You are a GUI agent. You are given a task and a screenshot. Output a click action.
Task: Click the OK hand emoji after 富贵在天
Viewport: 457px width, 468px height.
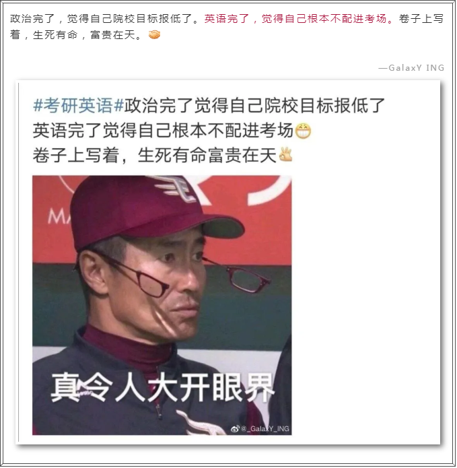coord(285,155)
